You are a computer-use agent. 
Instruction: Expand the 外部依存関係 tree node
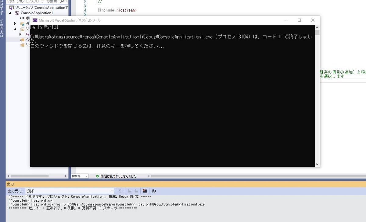(15, 23)
